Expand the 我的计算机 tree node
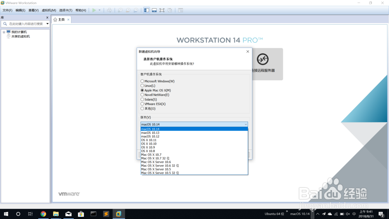The height and width of the screenshot is (219, 389). tap(4, 32)
